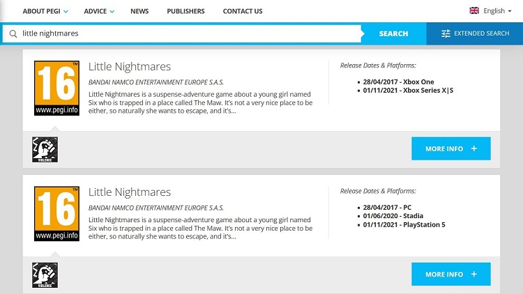Open the second Little Nightmares title
Image resolution: width=523 pixels, height=294 pixels.
130,192
